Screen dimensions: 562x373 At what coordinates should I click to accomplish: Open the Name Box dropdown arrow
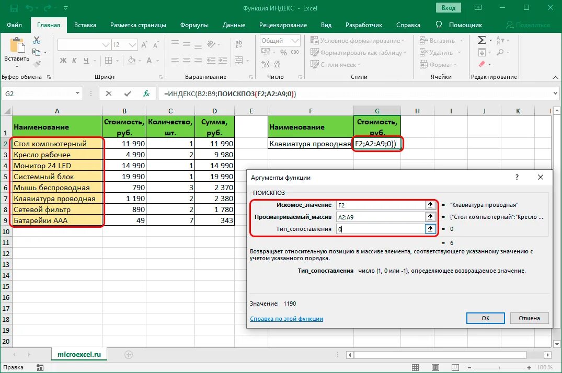click(x=77, y=94)
